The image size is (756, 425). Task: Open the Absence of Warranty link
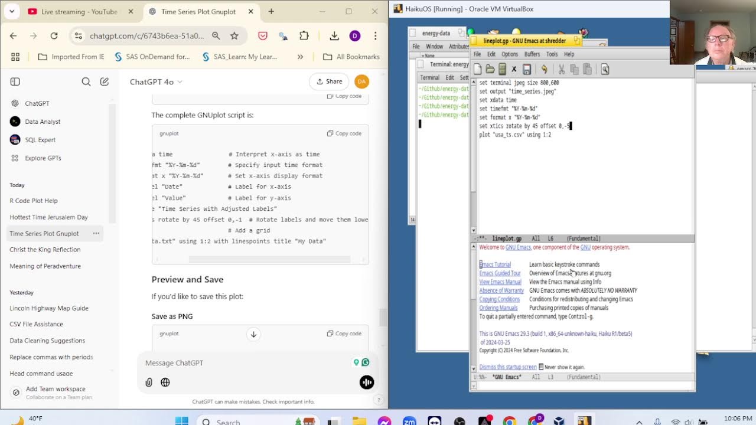pyautogui.click(x=501, y=290)
